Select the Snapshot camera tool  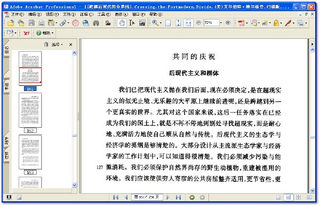pyautogui.click(x=142, y=23)
